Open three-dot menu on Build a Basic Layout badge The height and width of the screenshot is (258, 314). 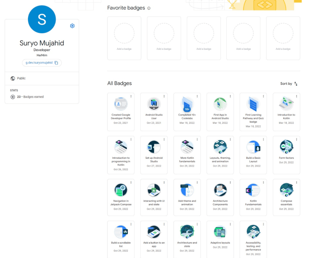point(263,139)
